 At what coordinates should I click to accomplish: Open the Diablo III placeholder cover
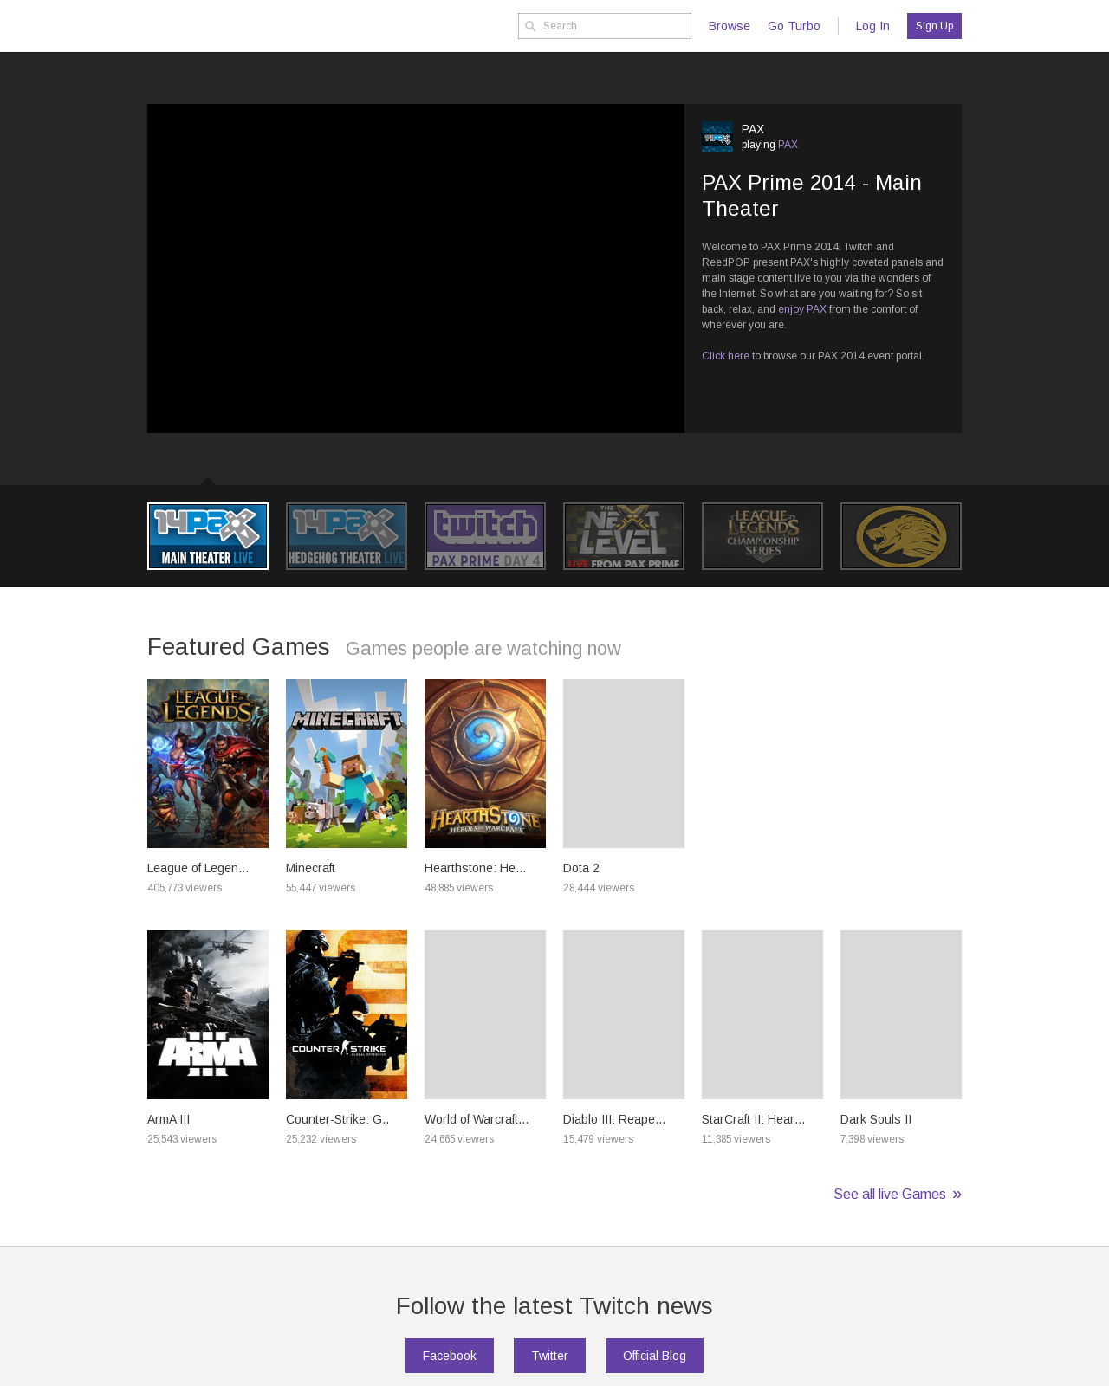pyautogui.click(x=624, y=1014)
